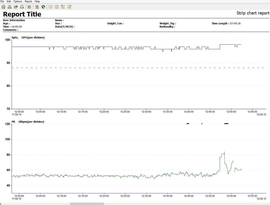This screenshot has height=205, width=270.
Task: Click the Name field label
Action: click(59, 20)
